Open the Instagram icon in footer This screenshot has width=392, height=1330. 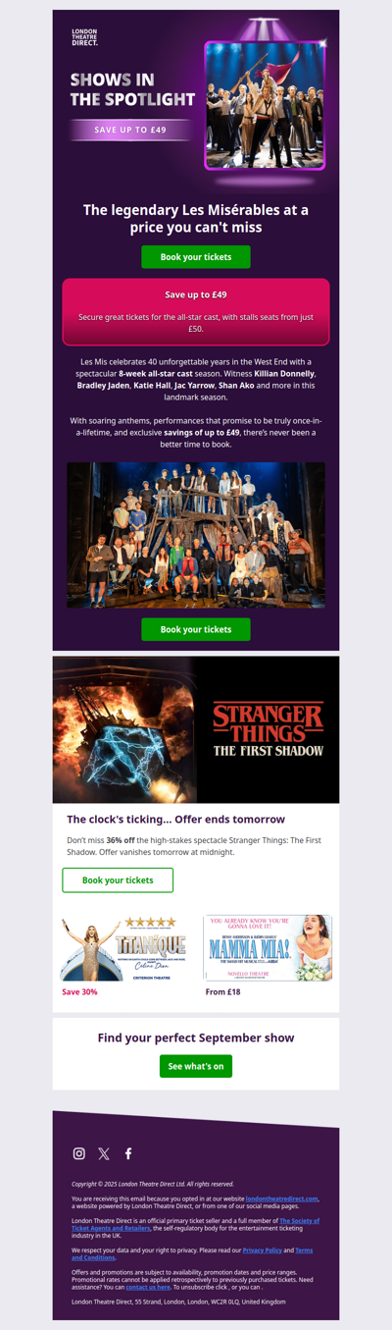click(x=79, y=1153)
